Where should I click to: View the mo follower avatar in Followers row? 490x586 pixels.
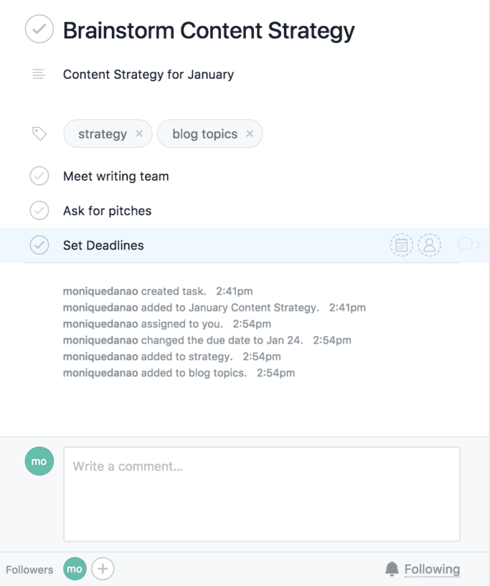click(x=74, y=568)
